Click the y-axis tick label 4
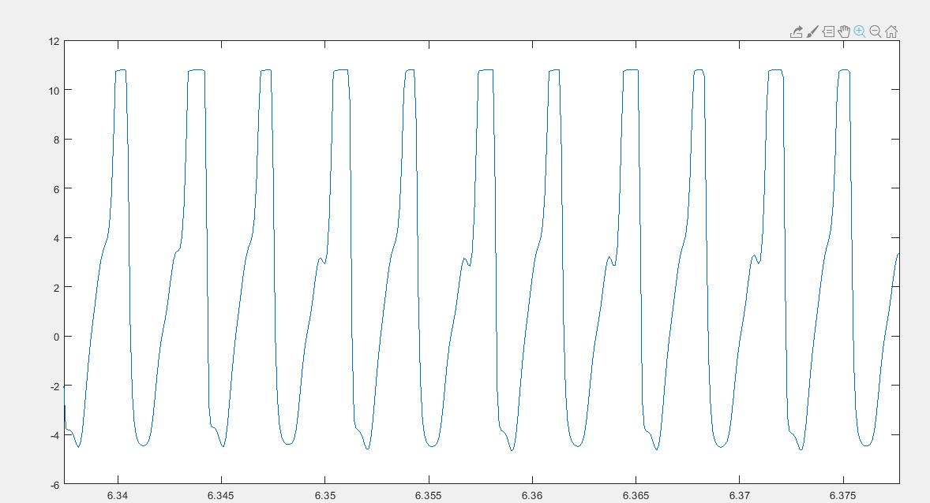The height and width of the screenshot is (503, 930). pyautogui.click(x=56, y=238)
